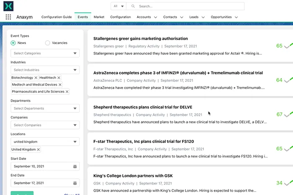This screenshot has height=195, width=293.
Task: Expand the Opportunities menu chevron
Action: (236, 17)
